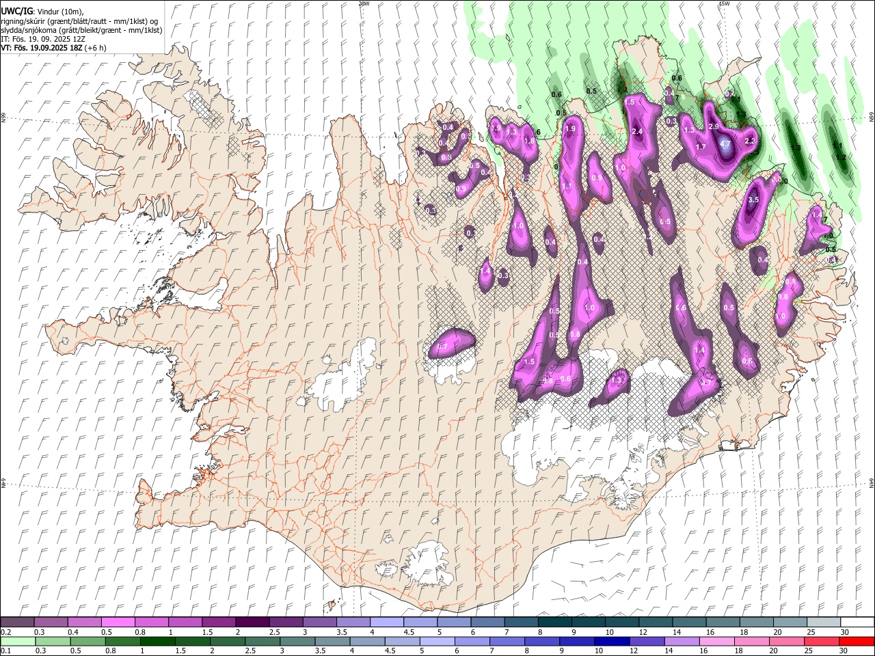Select the slate blue 6 mm snow swatch
This screenshot has height=656, width=875.
pos(488,623)
